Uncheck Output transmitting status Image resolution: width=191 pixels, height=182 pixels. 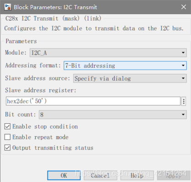click(7, 148)
